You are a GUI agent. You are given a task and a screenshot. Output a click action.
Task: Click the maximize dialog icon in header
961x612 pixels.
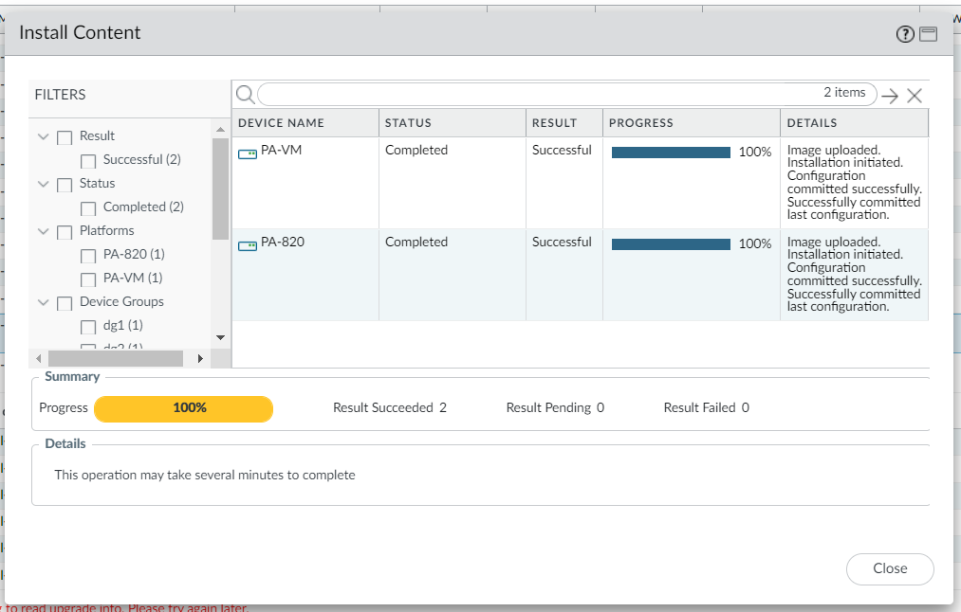coord(928,34)
